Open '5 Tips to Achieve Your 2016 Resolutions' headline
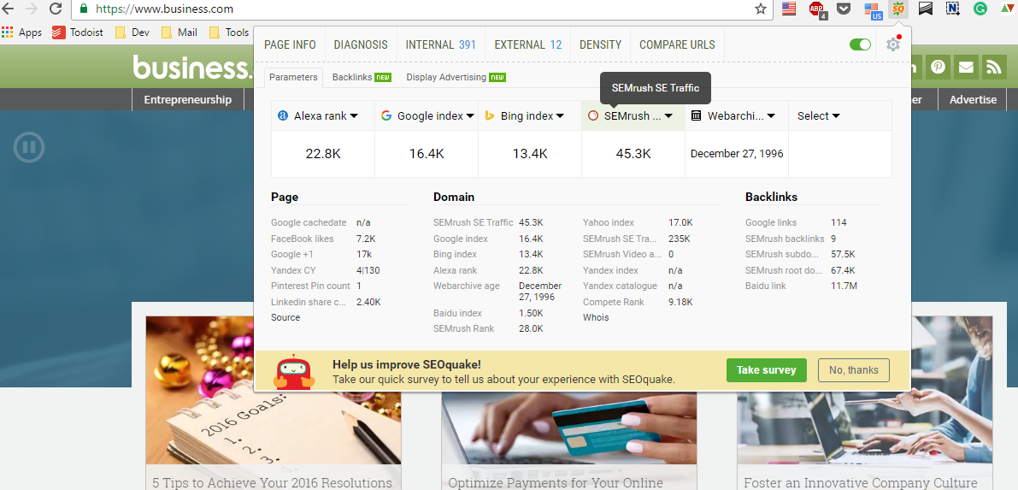1018x490 pixels. (272, 483)
